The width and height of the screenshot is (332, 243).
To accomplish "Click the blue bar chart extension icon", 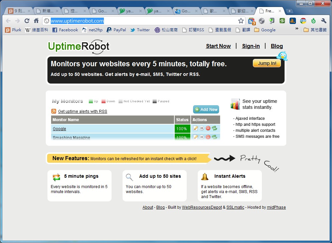I will (x=293, y=21).
